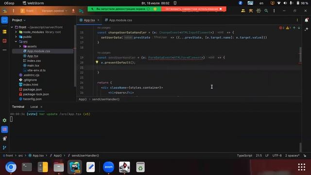Screen dimensions: 311x175
Task: Expand the public folder
Action: tap(16, 37)
